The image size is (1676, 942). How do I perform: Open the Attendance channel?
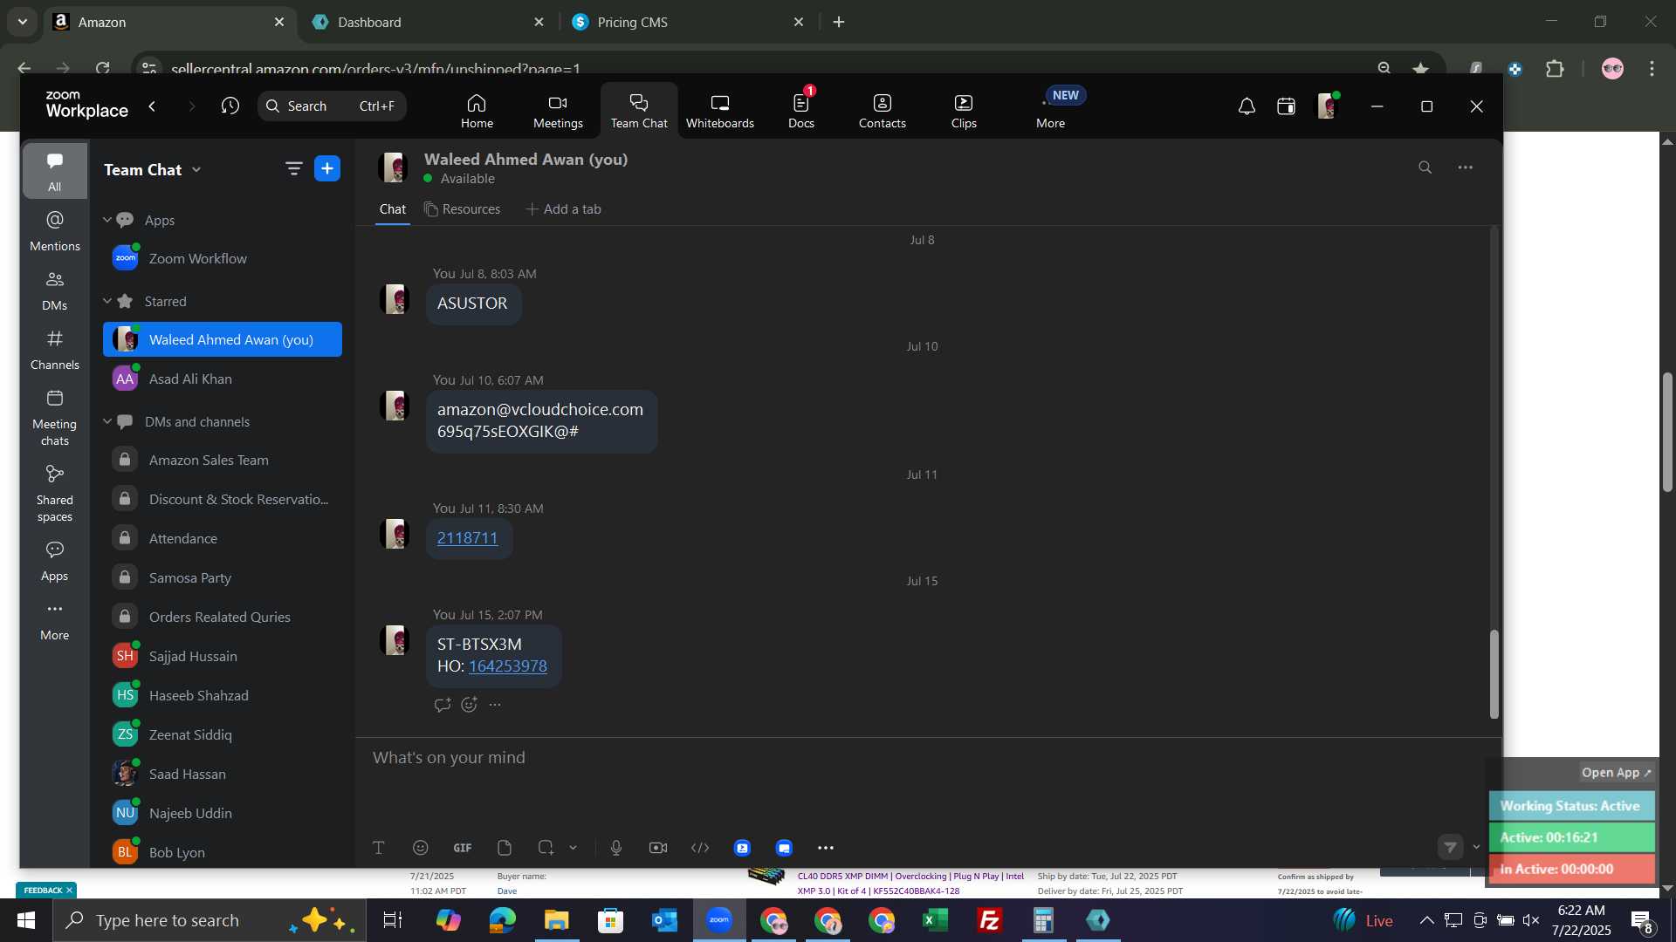[223, 538]
